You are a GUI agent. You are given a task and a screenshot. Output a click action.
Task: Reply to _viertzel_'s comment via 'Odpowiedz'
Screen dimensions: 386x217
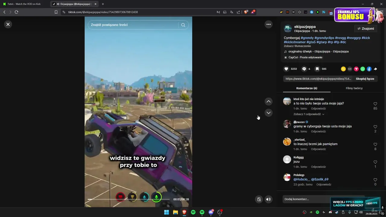click(x=318, y=149)
